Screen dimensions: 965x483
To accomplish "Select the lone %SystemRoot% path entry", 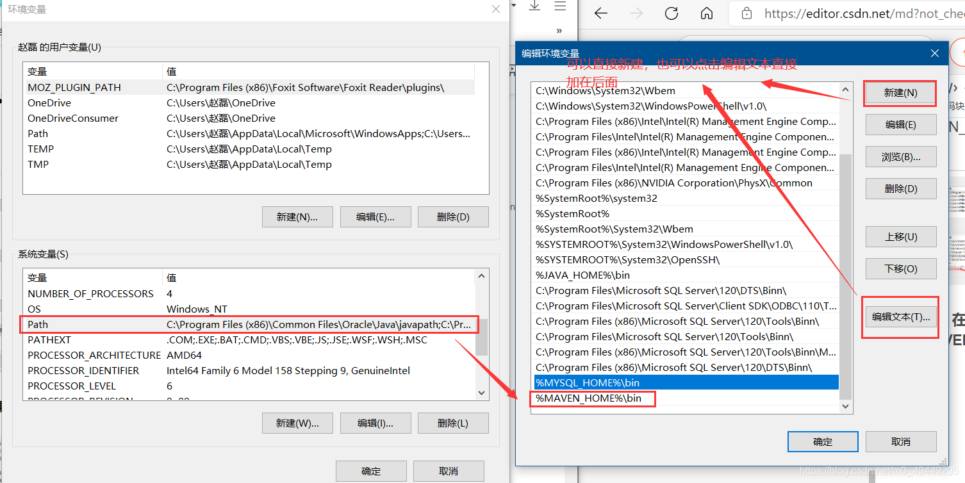I will [x=686, y=214].
